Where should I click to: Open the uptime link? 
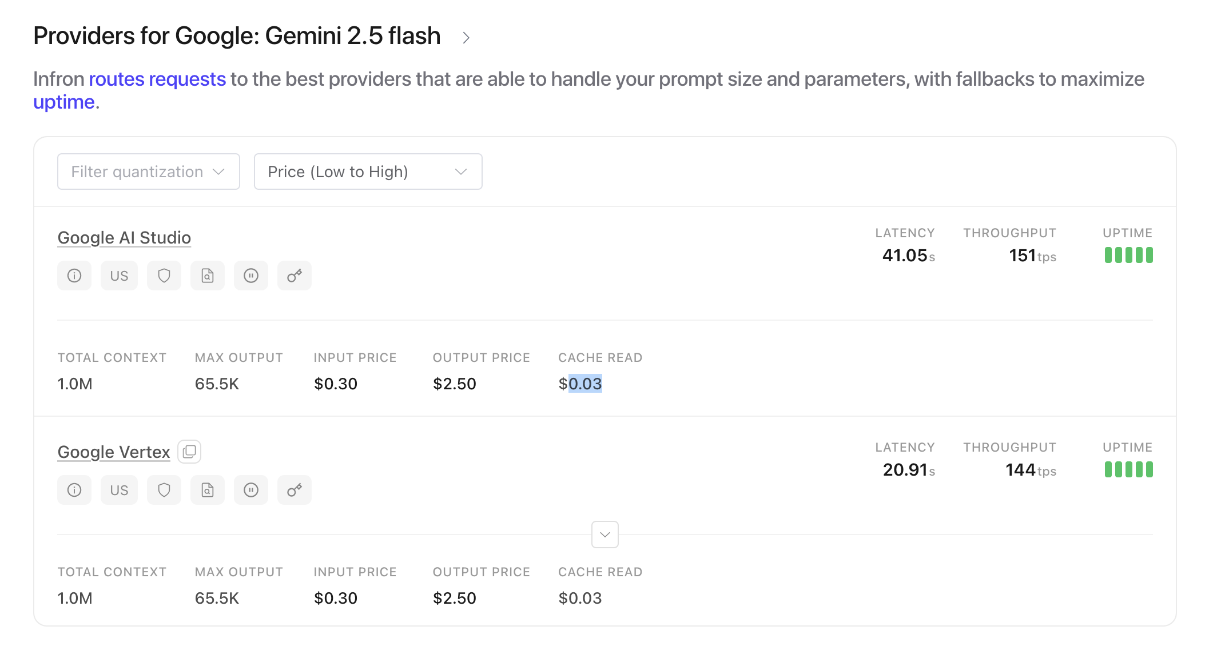(x=63, y=102)
